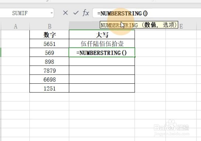Cancel formula entry with the X icon
The height and width of the screenshot is (141, 201).
pyautogui.click(x=66, y=13)
